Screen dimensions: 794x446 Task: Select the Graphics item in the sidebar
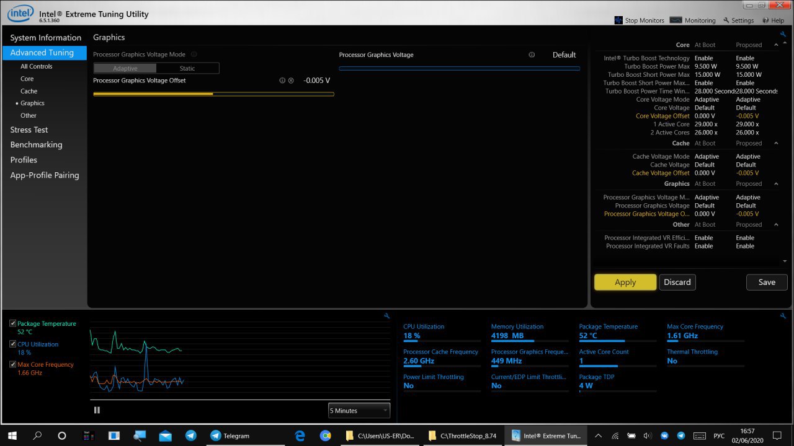click(x=32, y=103)
